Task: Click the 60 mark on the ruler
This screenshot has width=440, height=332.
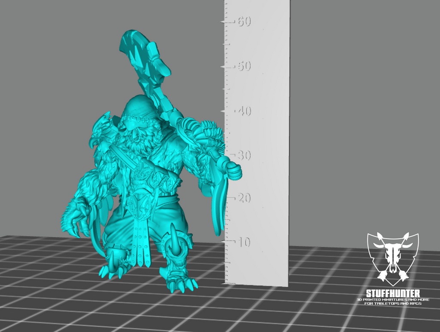Action: click(244, 22)
